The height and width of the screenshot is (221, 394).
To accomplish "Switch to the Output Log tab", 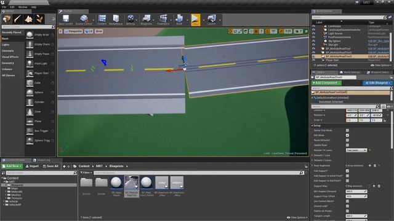I will click(44, 160).
